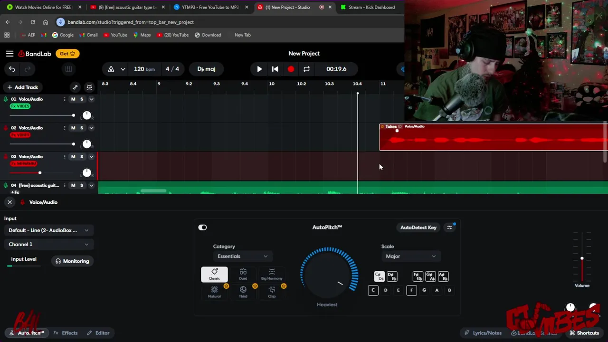
Task: Select the Chip AutoPitch preset
Action: click(x=272, y=292)
